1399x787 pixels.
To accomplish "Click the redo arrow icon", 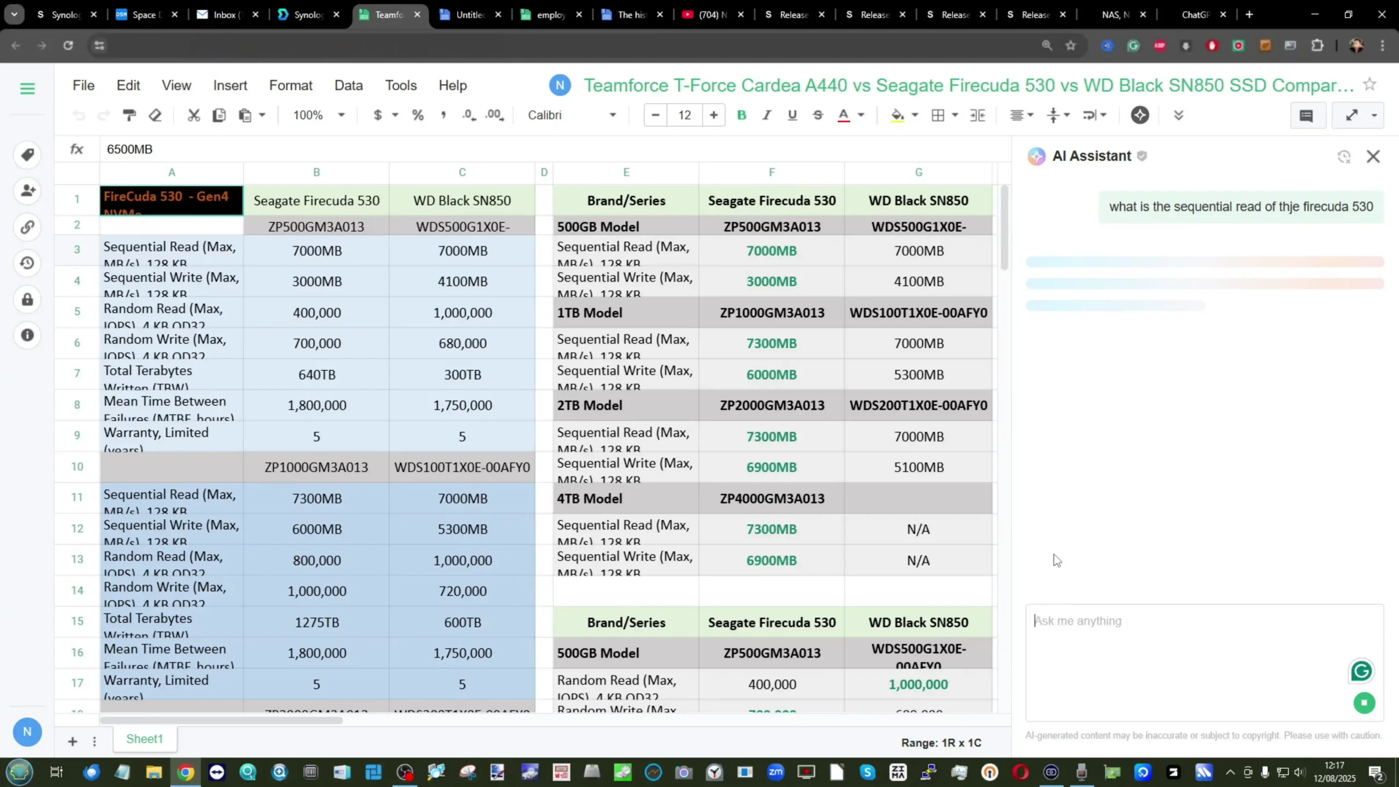I will pos(103,115).
